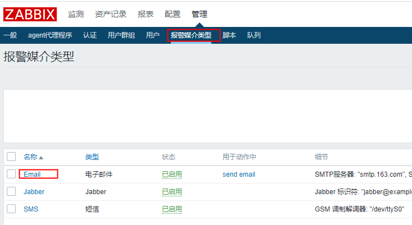Sort by the 类型 column header
The height and width of the screenshot is (225, 412).
coord(92,157)
